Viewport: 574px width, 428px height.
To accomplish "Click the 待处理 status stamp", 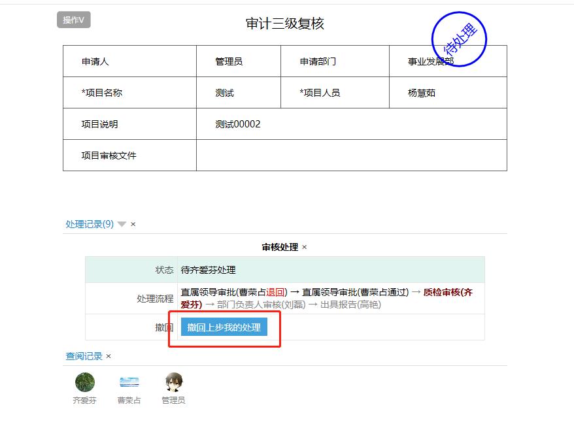I will [x=459, y=39].
